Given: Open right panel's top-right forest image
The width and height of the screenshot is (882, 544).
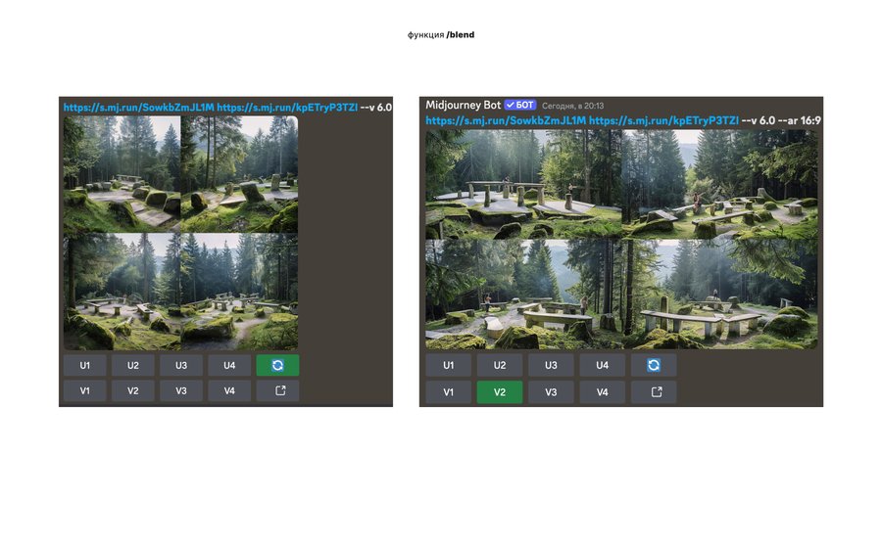Looking at the screenshot, I should [720, 185].
